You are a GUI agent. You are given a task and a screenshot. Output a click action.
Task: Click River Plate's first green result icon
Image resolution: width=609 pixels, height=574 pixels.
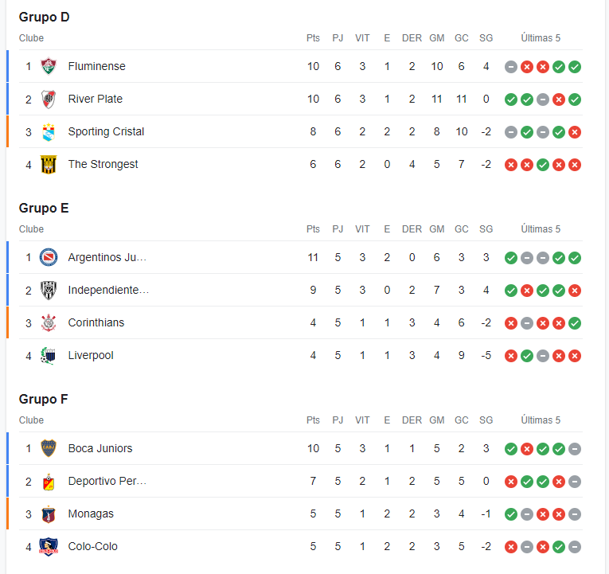coord(511,100)
